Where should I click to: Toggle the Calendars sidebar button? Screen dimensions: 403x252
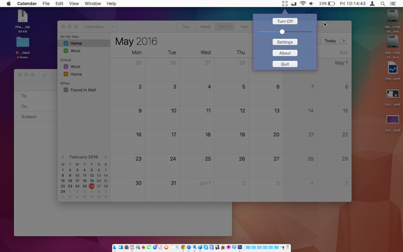pos(94,27)
